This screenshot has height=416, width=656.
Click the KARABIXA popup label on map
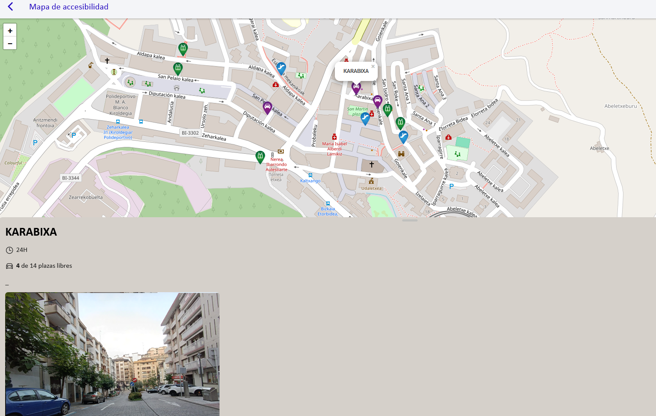tap(356, 71)
